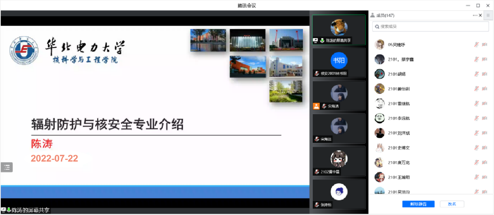Toggle microphone for member 05吴婕妤
Image resolution: width=494 pixels, height=215 pixels.
pyautogui.click(x=476, y=45)
